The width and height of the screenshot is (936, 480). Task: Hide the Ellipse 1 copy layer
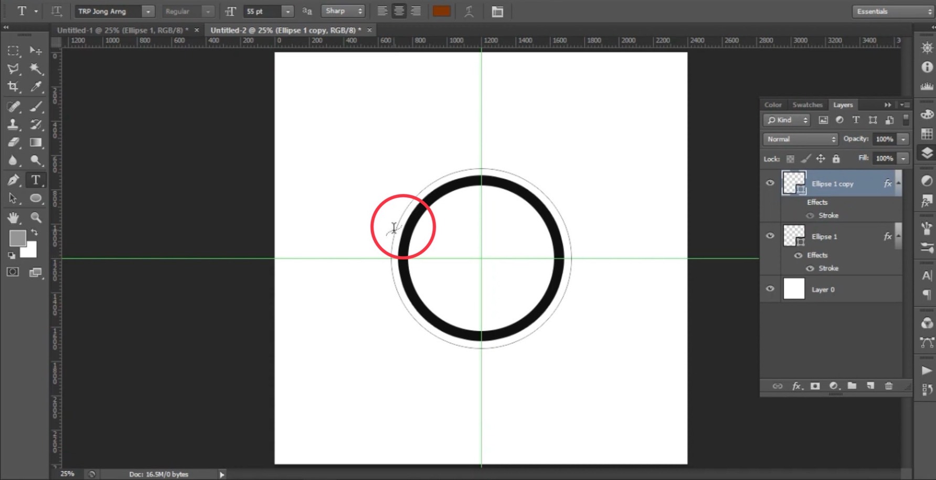[x=770, y=183]
